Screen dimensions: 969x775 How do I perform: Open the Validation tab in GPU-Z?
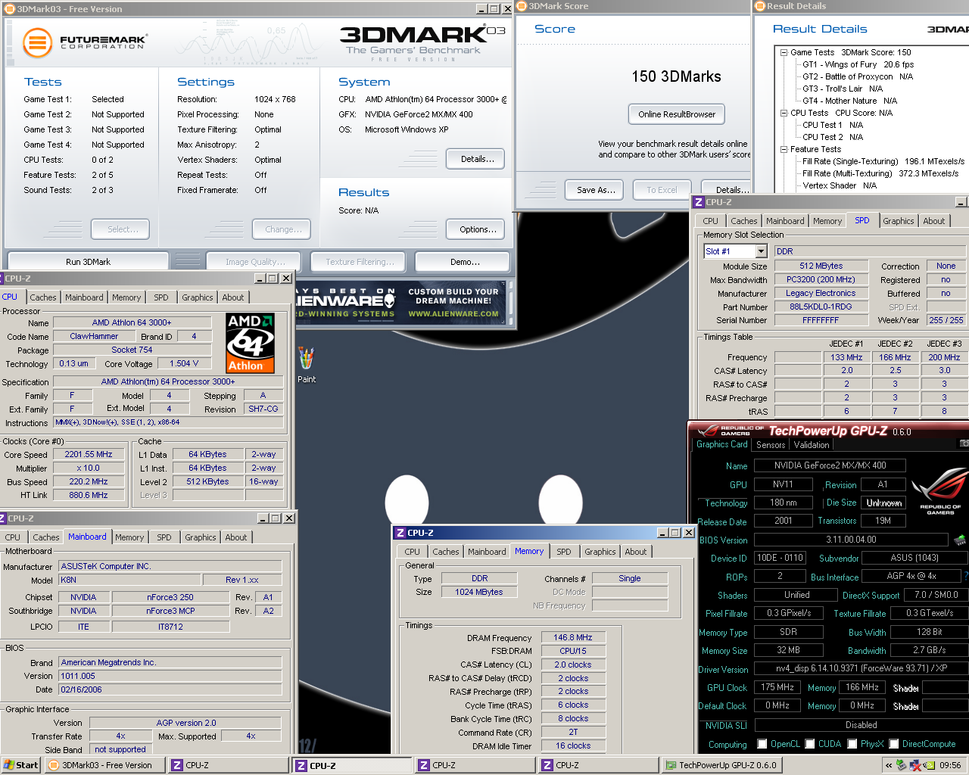click(x=811, y=445)
